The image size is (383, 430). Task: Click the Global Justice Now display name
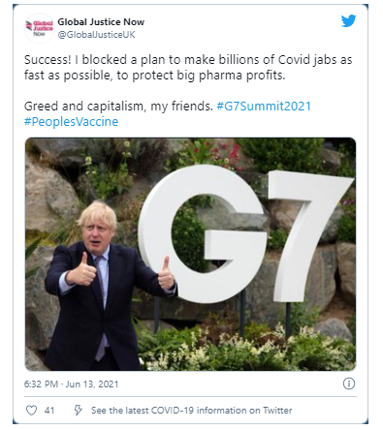click(x=101, y=22)
